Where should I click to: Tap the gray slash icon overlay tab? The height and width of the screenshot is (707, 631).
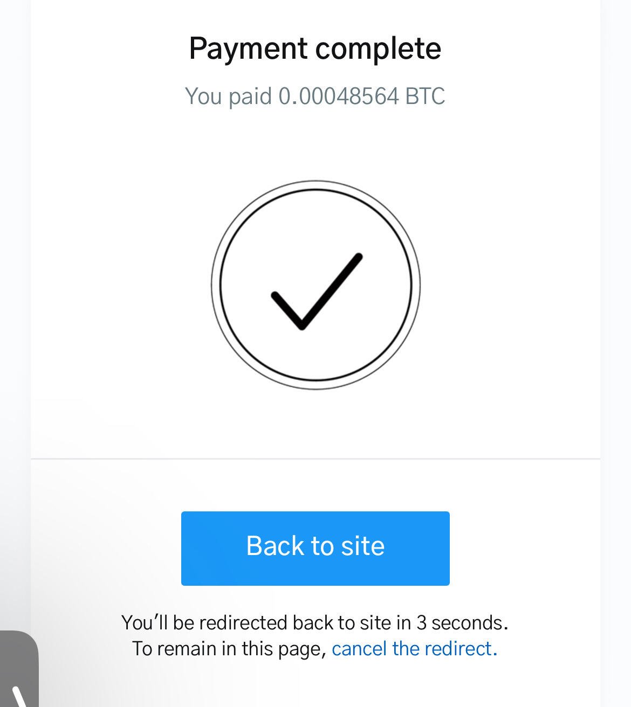pyautogui.click(x=19, y=669)
